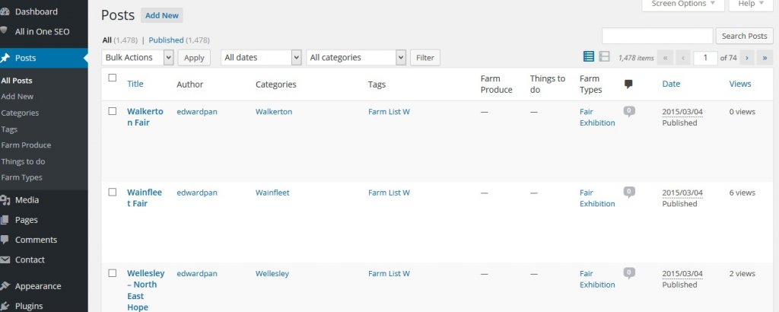Go to next page arrow

click(x=747, y=57)
